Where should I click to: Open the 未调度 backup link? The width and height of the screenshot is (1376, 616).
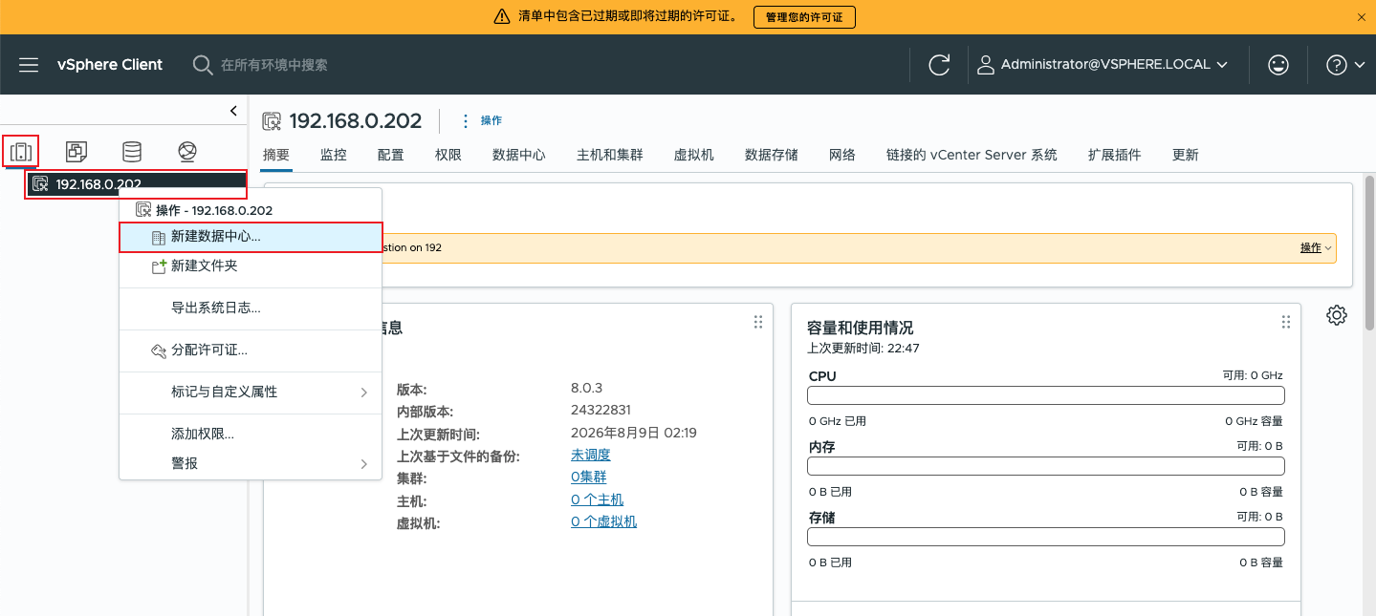(x=591, y=455)
